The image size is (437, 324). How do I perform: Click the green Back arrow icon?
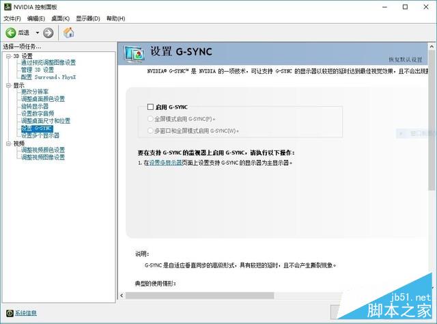click(11, 33)
